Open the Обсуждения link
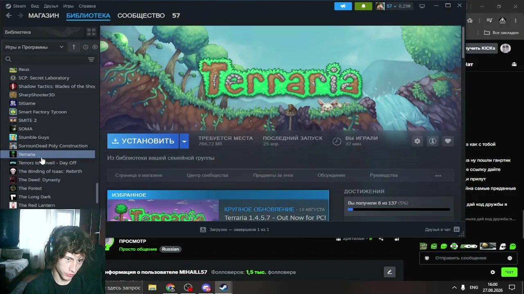This screenshot has height=294, width=524. (331, 175)
